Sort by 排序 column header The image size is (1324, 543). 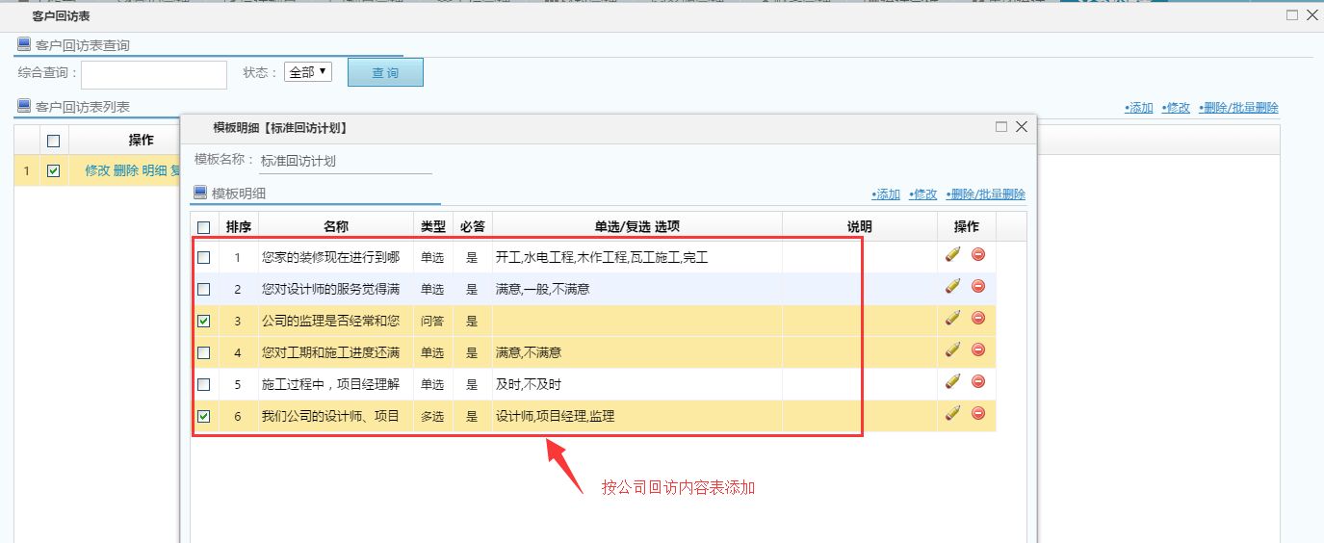tap(239, 227)
